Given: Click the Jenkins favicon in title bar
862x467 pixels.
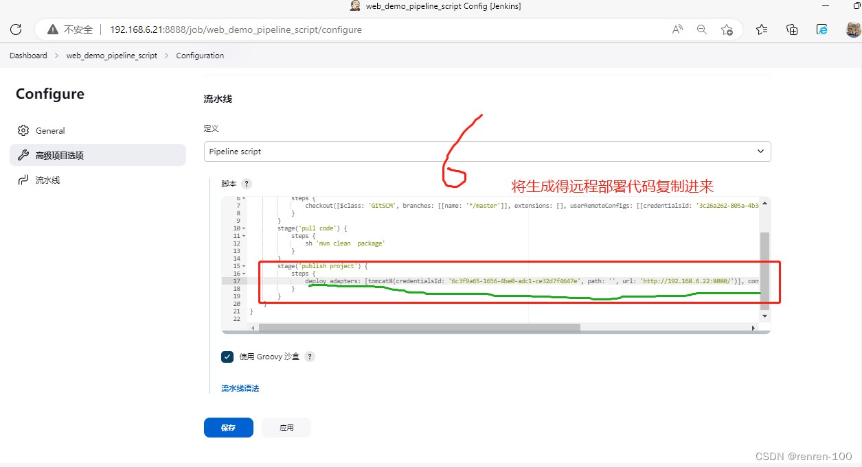Looking at the screenshot, I should click(x=355, y=5).
